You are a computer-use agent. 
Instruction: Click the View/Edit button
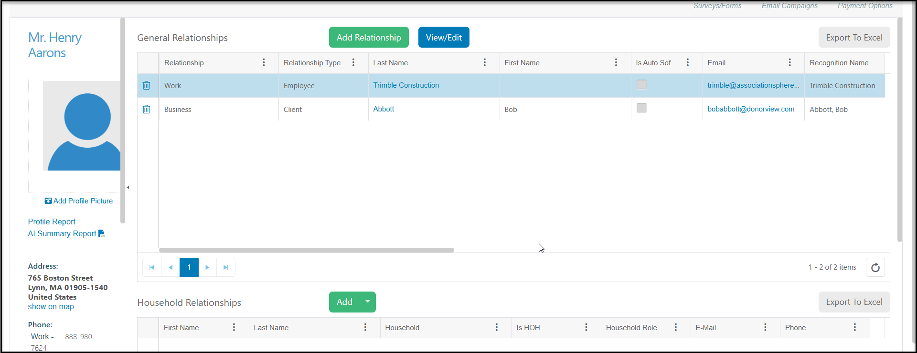click(x=444, y=37)
